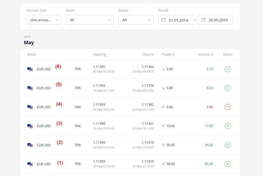Open the Account Type dropdown
263x176 pixels.
(43, 20)
